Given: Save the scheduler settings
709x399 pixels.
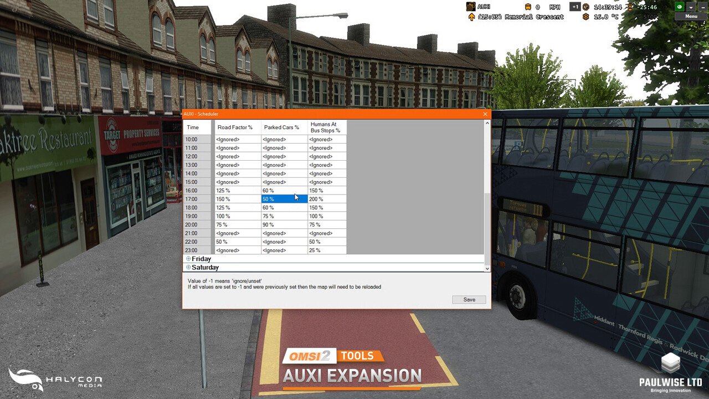Looking at the screenshot, I should (469, 300).
